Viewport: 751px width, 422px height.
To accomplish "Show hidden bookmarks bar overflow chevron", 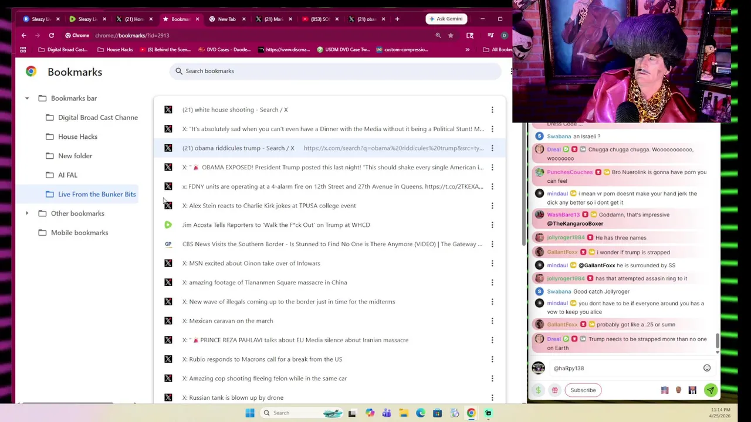I will coord(467,50).
